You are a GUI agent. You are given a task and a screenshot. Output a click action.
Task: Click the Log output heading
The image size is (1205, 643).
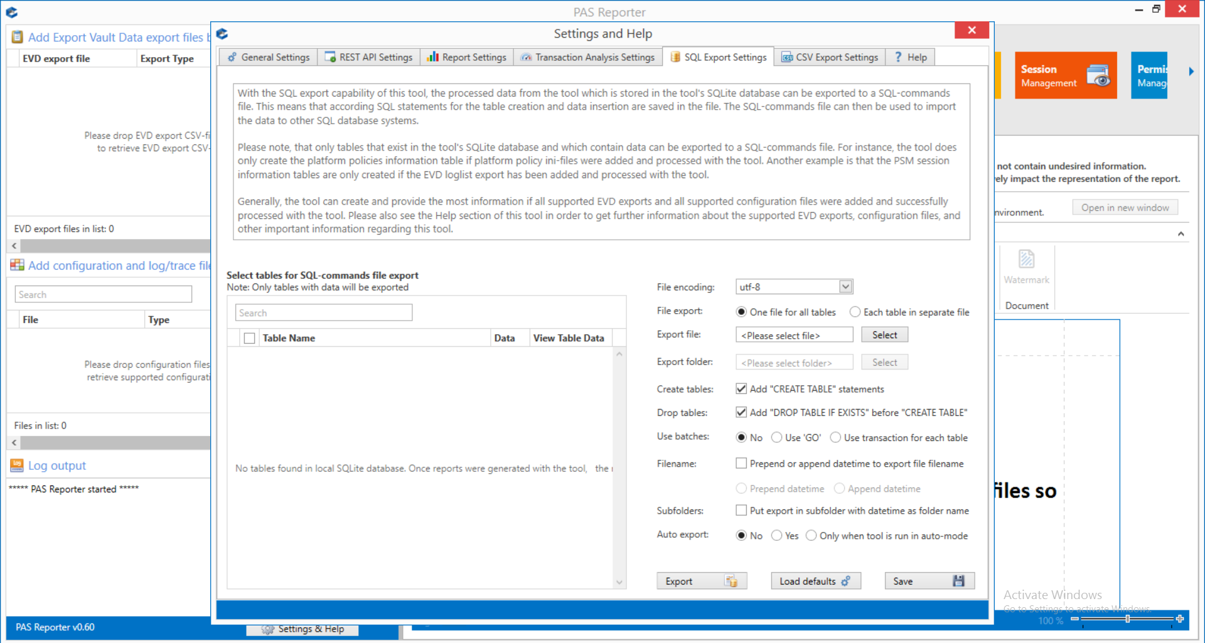pos(57,465)
